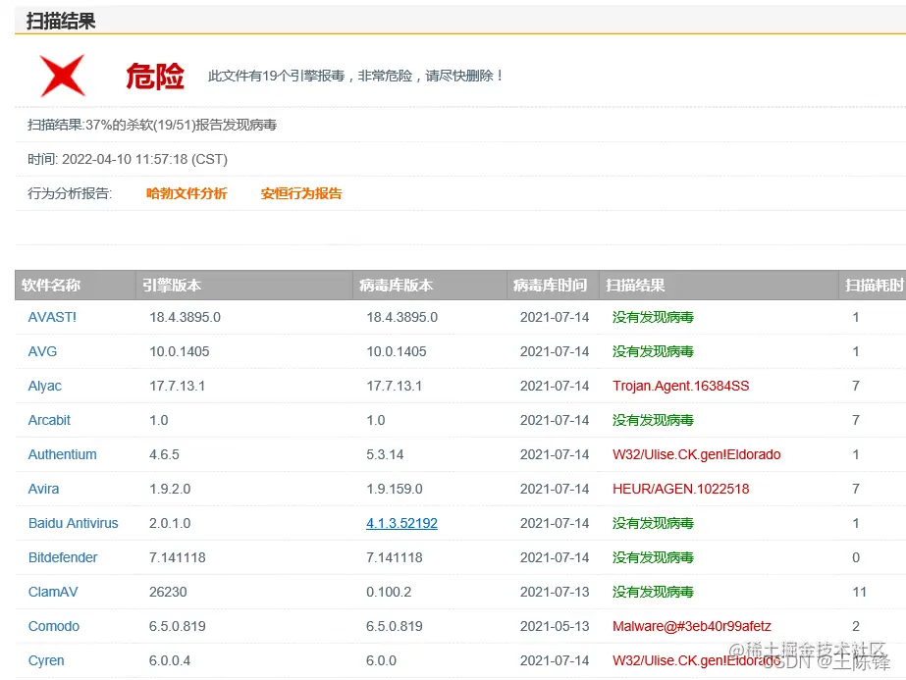Click AVAST!'s 没有发现病毒 result
906x680 pixels.
tap(653, 317)
